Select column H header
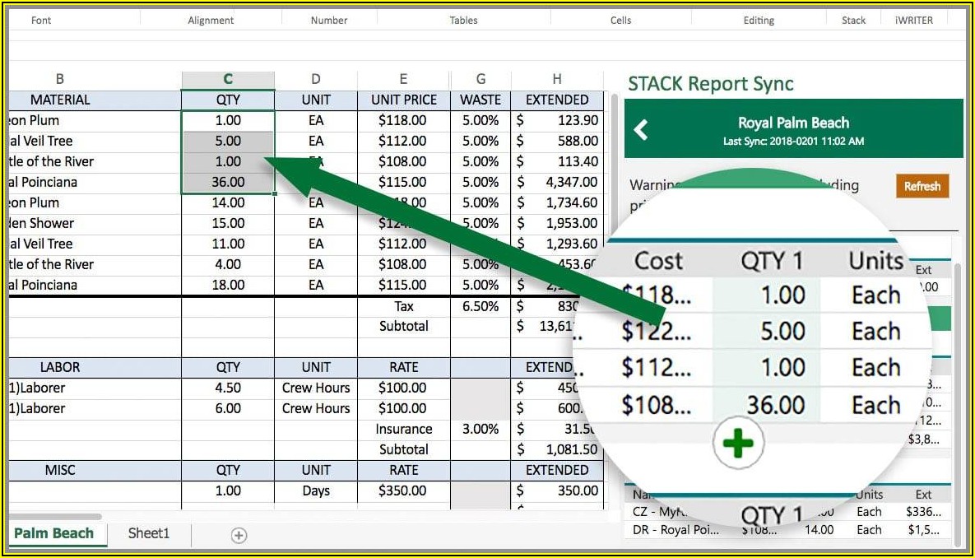The image size is (975, 558). (x=557, y=79)
